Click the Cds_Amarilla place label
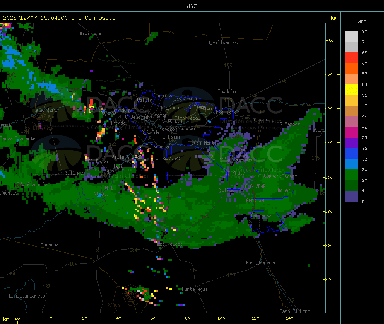Screen dimensions: 384x324 coord(32,184)
